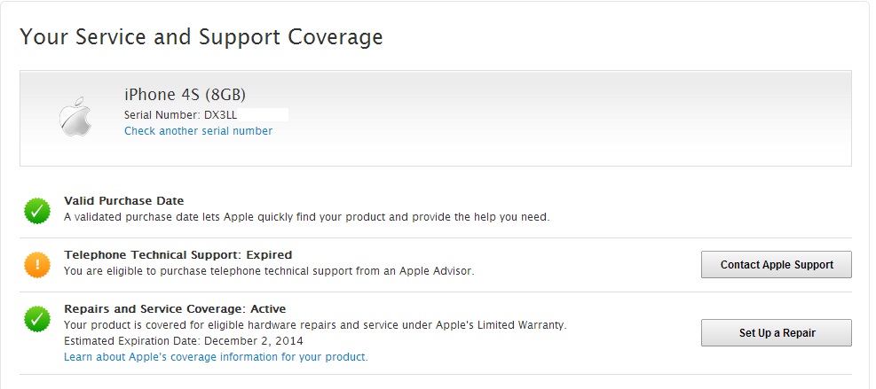Select the iPhone 4S (8GB) product name
This screenshot has width=876, height=389.
(x=185, y=94)
